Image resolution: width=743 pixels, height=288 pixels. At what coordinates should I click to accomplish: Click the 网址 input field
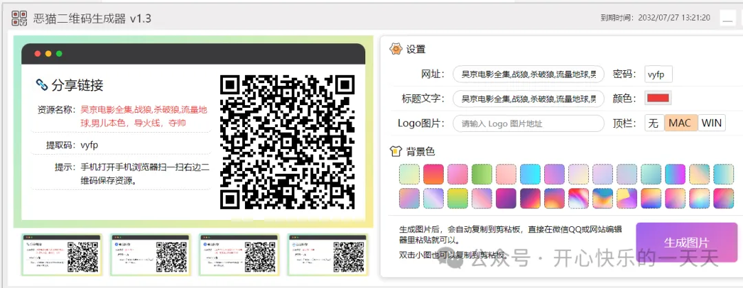tap(528, 74)
